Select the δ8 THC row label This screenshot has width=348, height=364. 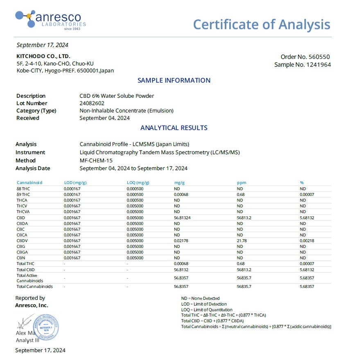point(23,189)
